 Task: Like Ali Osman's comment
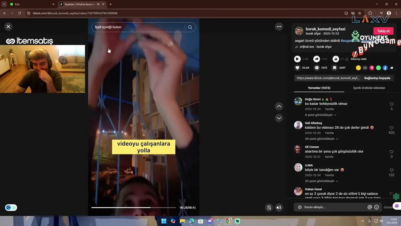pos(392,152)
